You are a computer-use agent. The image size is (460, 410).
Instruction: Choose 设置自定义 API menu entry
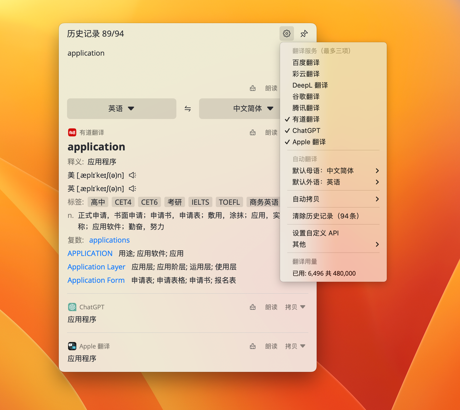315,233
